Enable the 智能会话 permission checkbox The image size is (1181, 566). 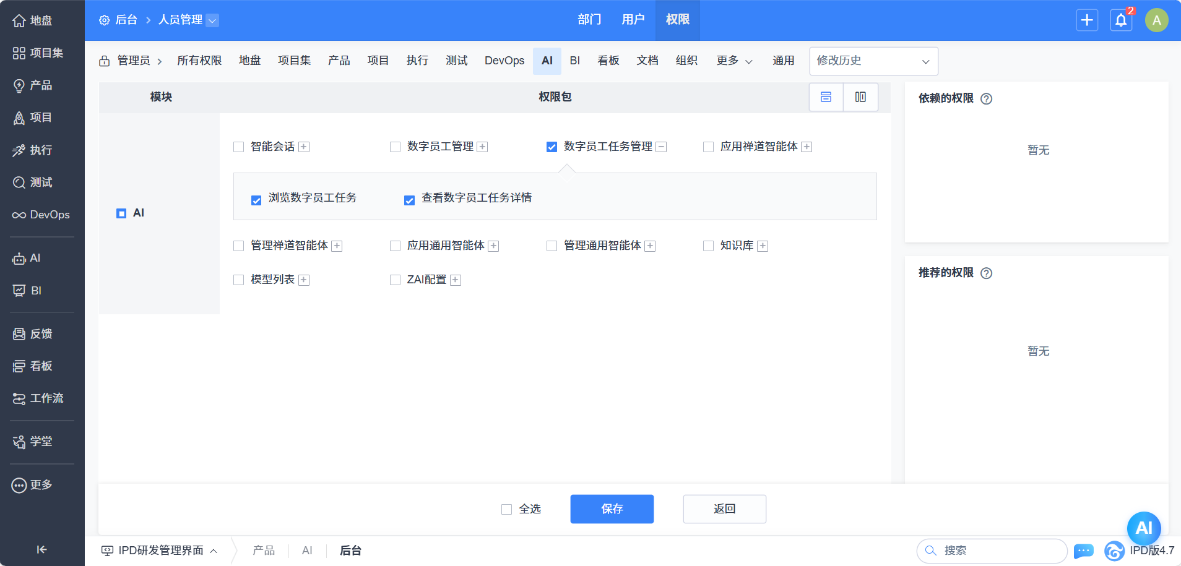click(239, 147)
